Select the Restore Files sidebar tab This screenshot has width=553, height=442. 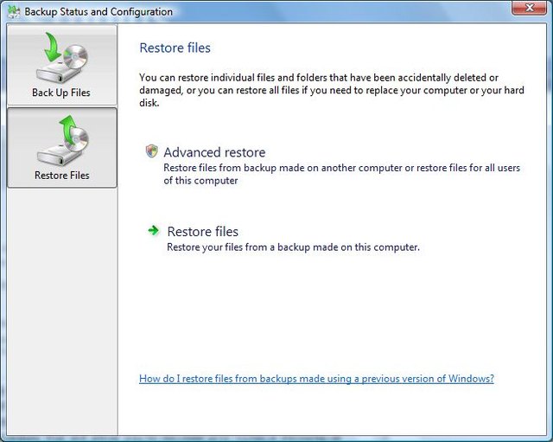[x=61, y=148]
